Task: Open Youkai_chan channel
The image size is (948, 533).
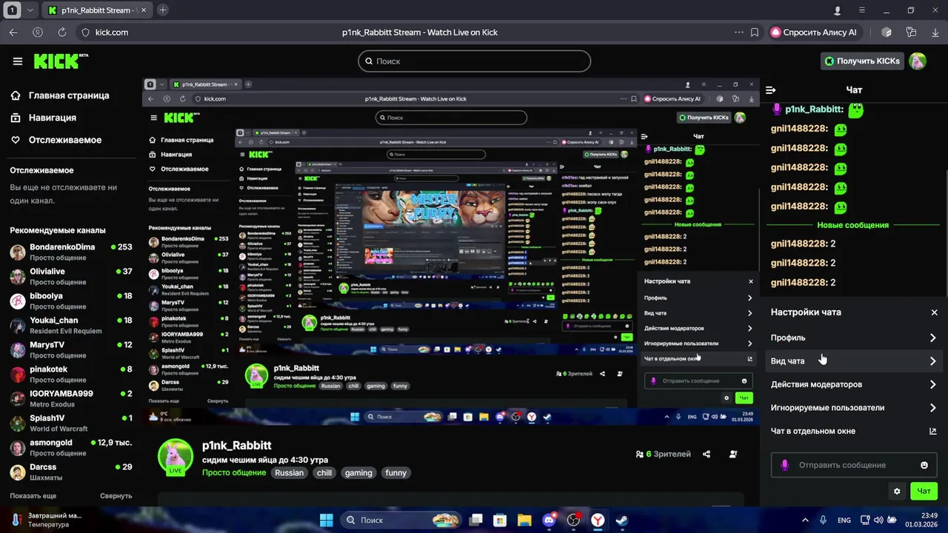Action: [71, 326]
